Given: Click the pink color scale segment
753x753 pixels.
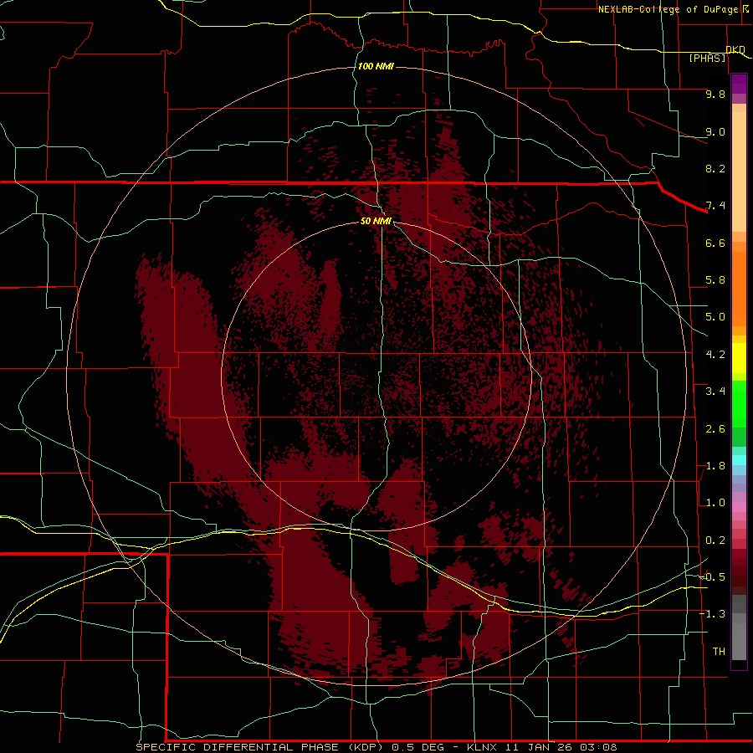Looking at the screenshot, I should pos(739,507).
